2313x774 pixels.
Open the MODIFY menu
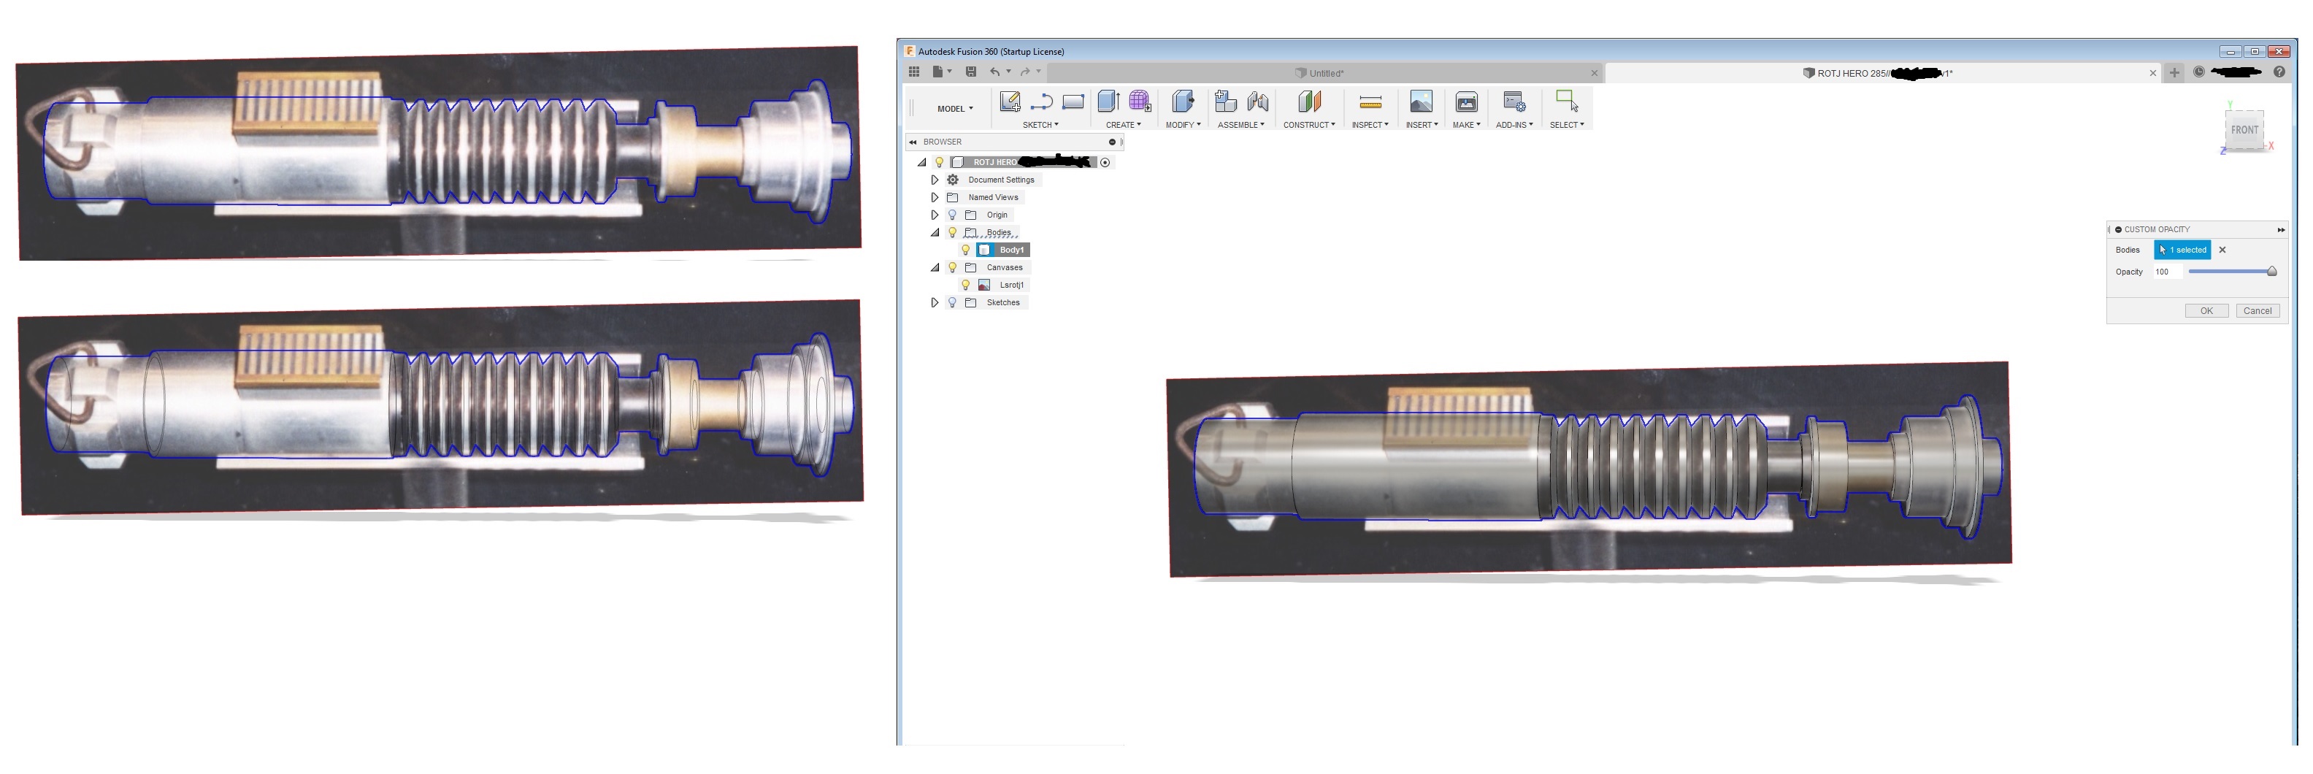pyautogui.click(x=1183, y=125)
